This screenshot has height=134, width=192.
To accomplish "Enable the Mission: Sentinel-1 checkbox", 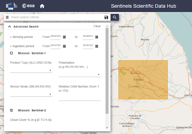I will tap(11, 53).
